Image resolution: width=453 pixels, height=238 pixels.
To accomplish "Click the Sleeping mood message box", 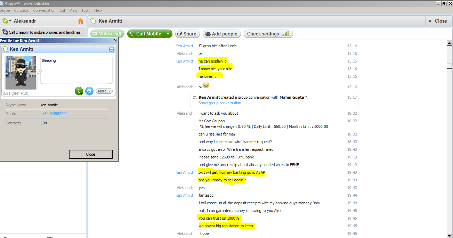I will tap(76, 70).
